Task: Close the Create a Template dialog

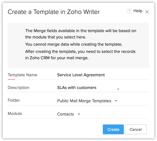Action: click(147, 12)
